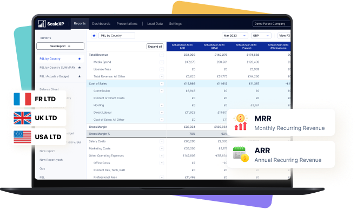The width and height of the screenshot is (357, 209).
Task: Click Actuals Mar 2023 (France) column header
Action: point(246,47)
